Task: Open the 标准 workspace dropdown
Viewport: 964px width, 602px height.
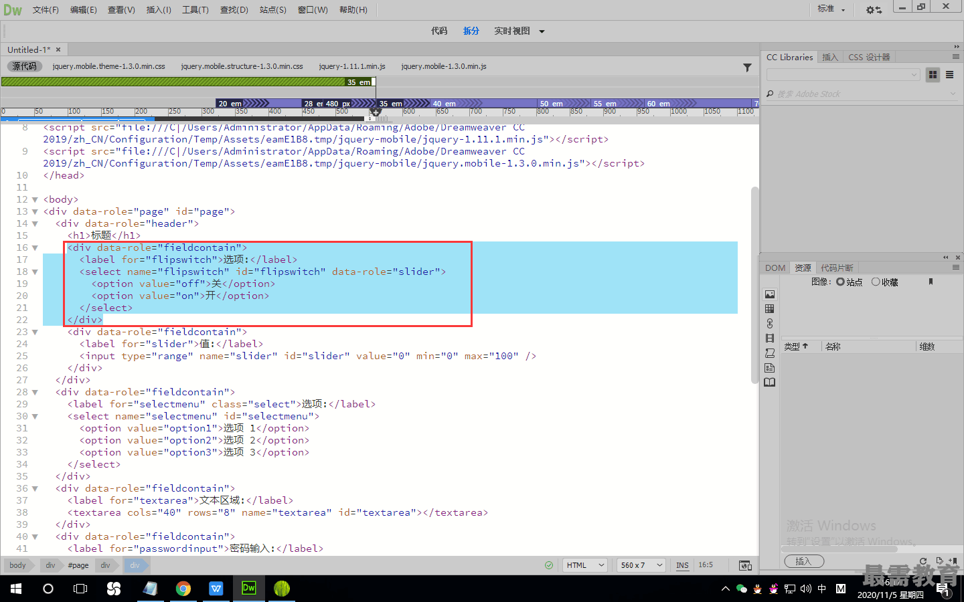Action: 831,9
